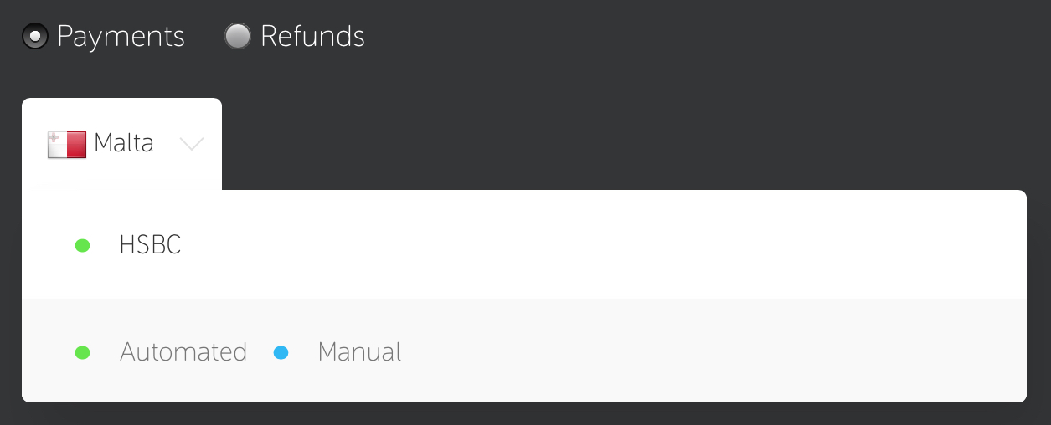Click the Payments text label
The image size is (1051, 425).
(x=121, y=37)
